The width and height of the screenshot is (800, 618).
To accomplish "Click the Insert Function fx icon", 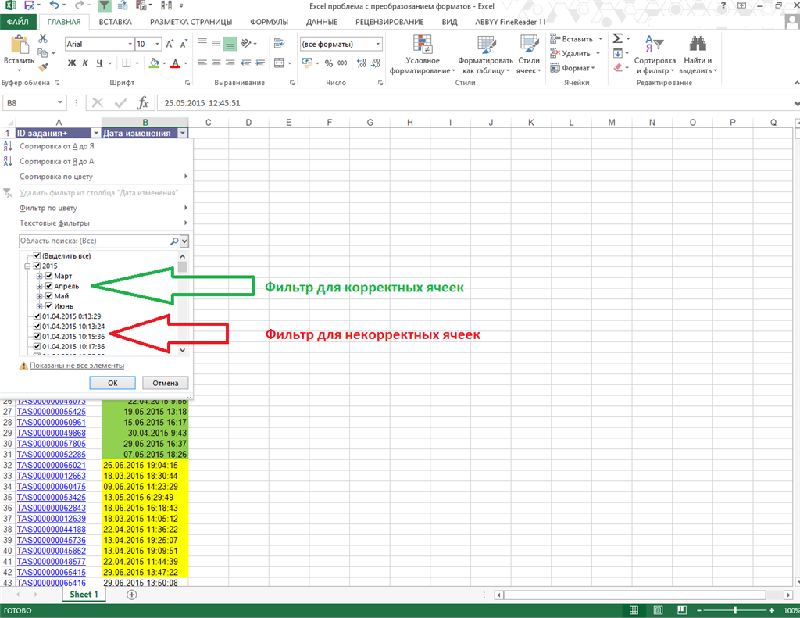I will (143, 103).
